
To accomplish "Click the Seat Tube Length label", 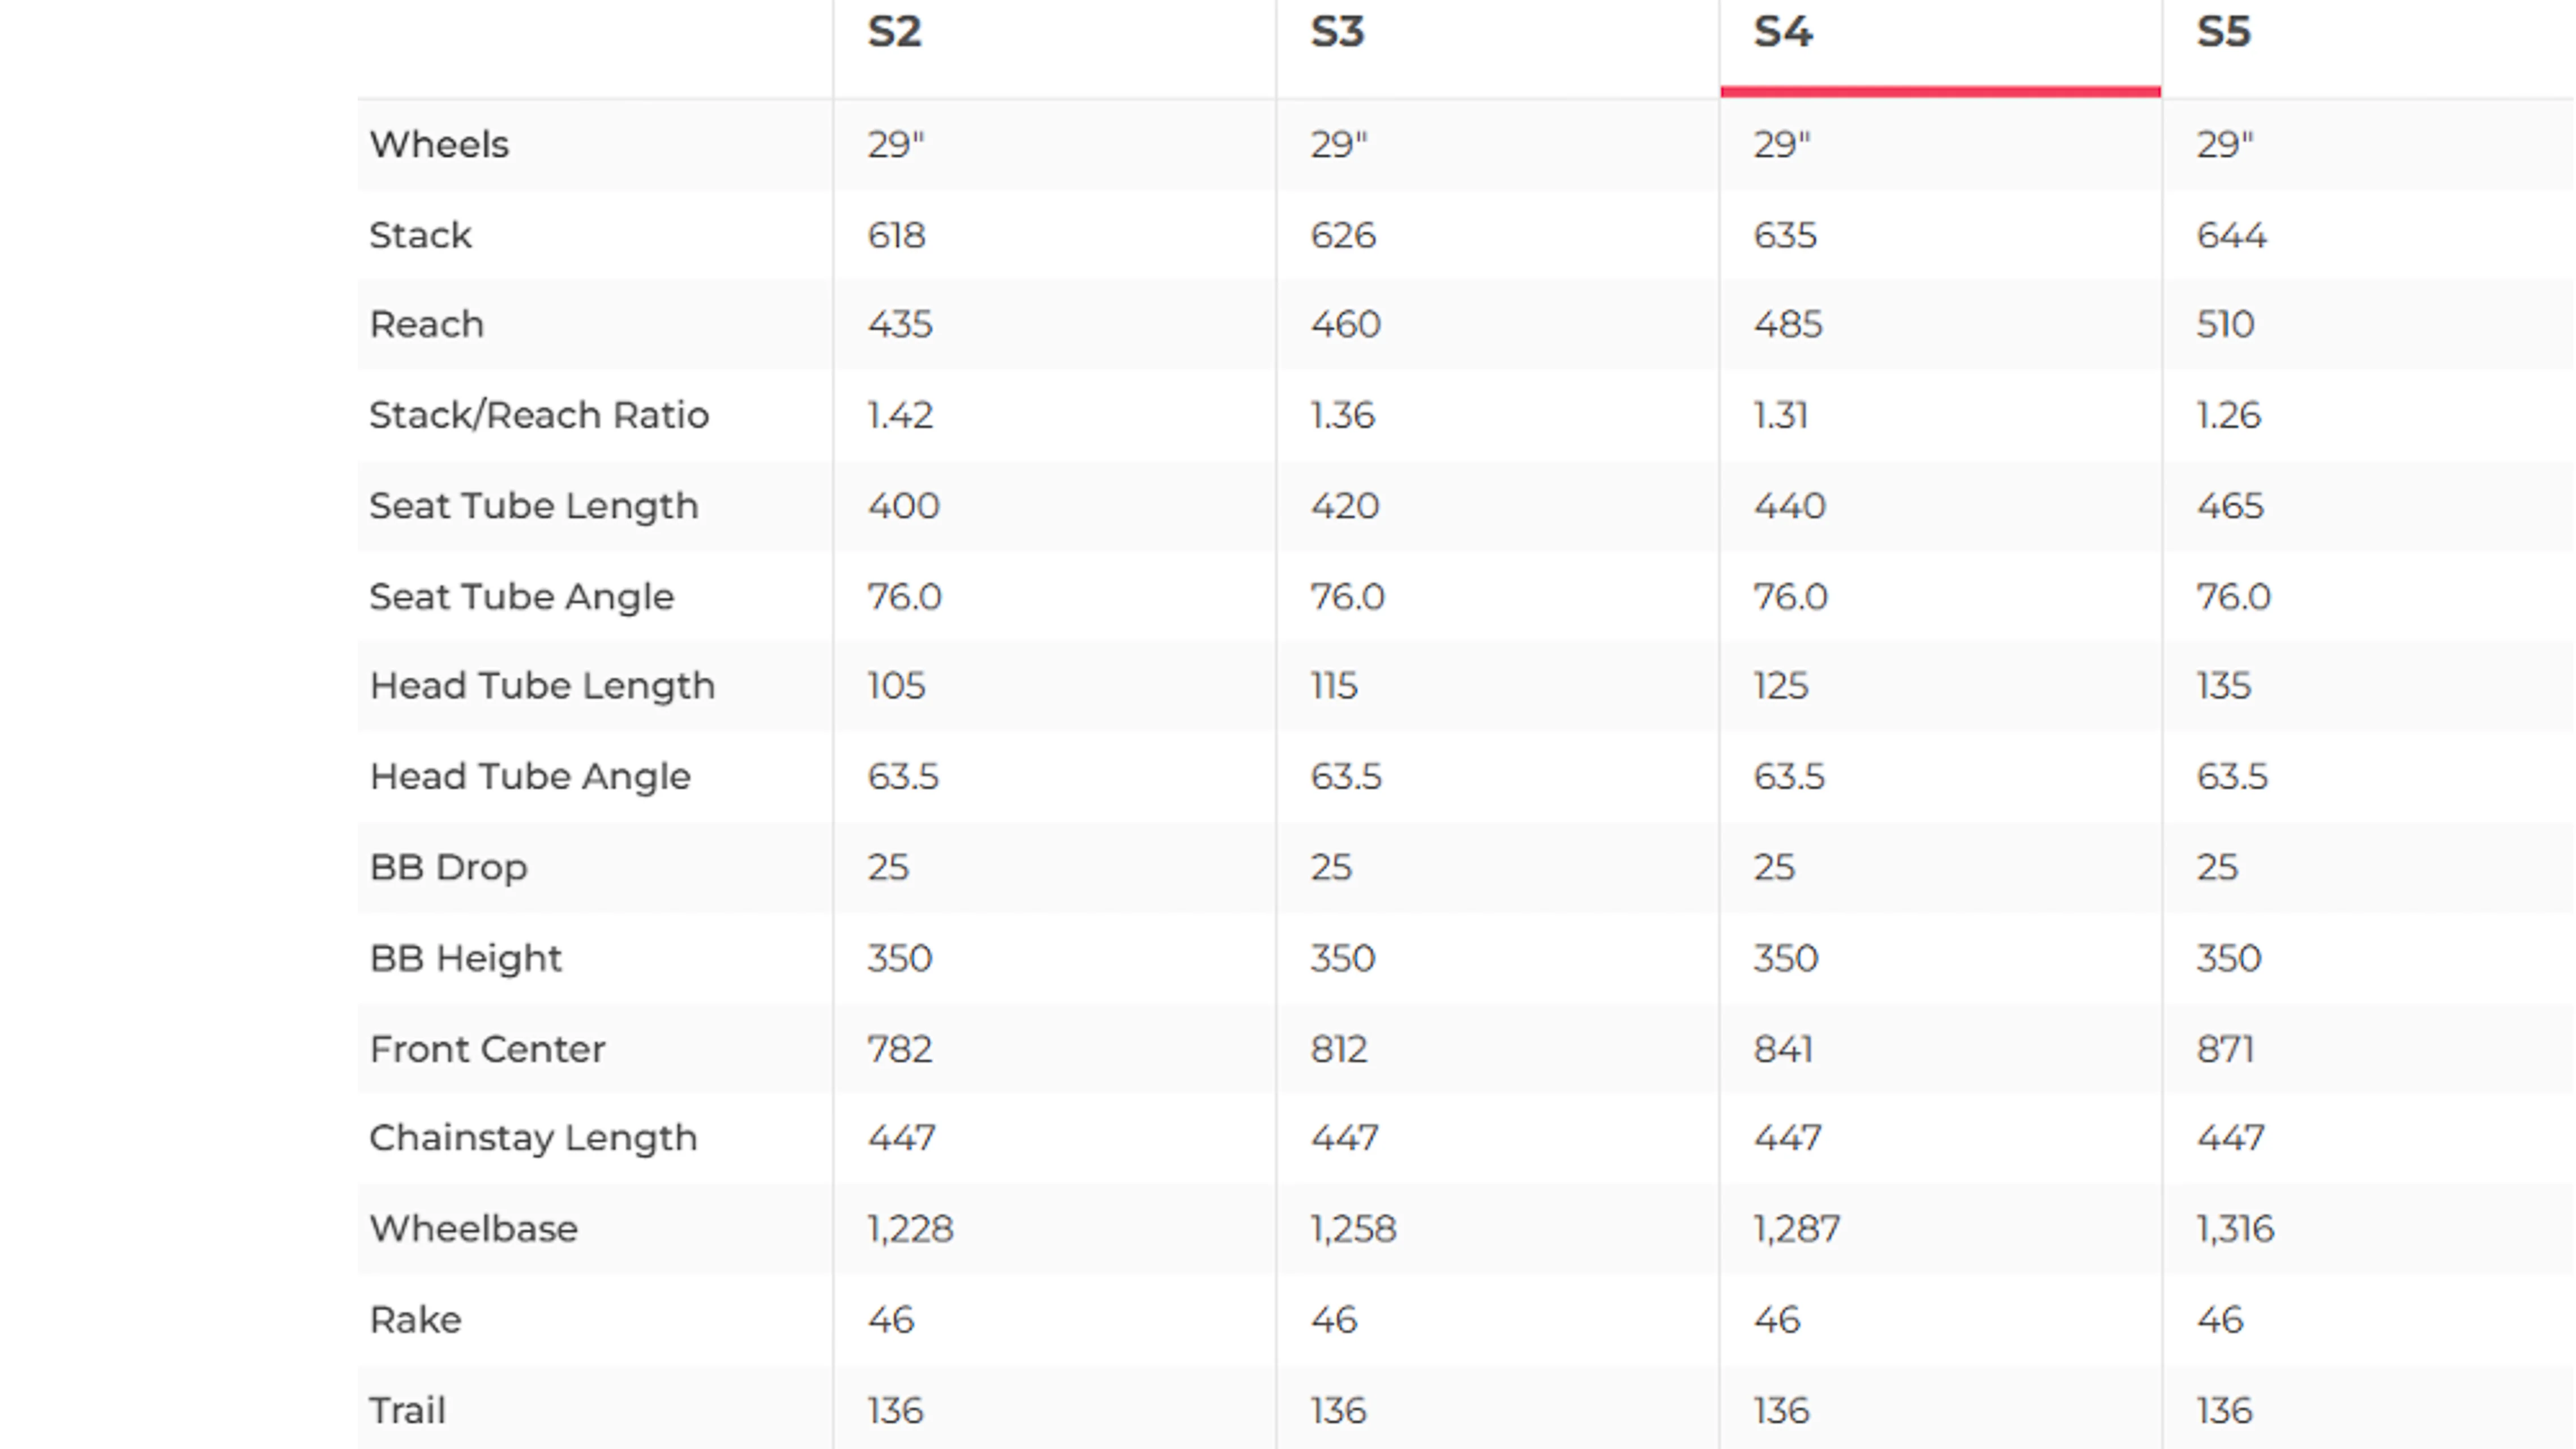I will [x=534, y=506].
